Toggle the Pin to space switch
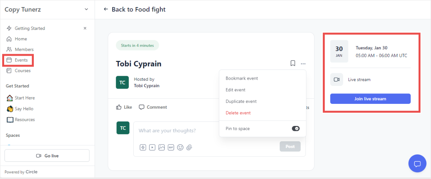The image size is (431, 179). [x=295, y=129]
